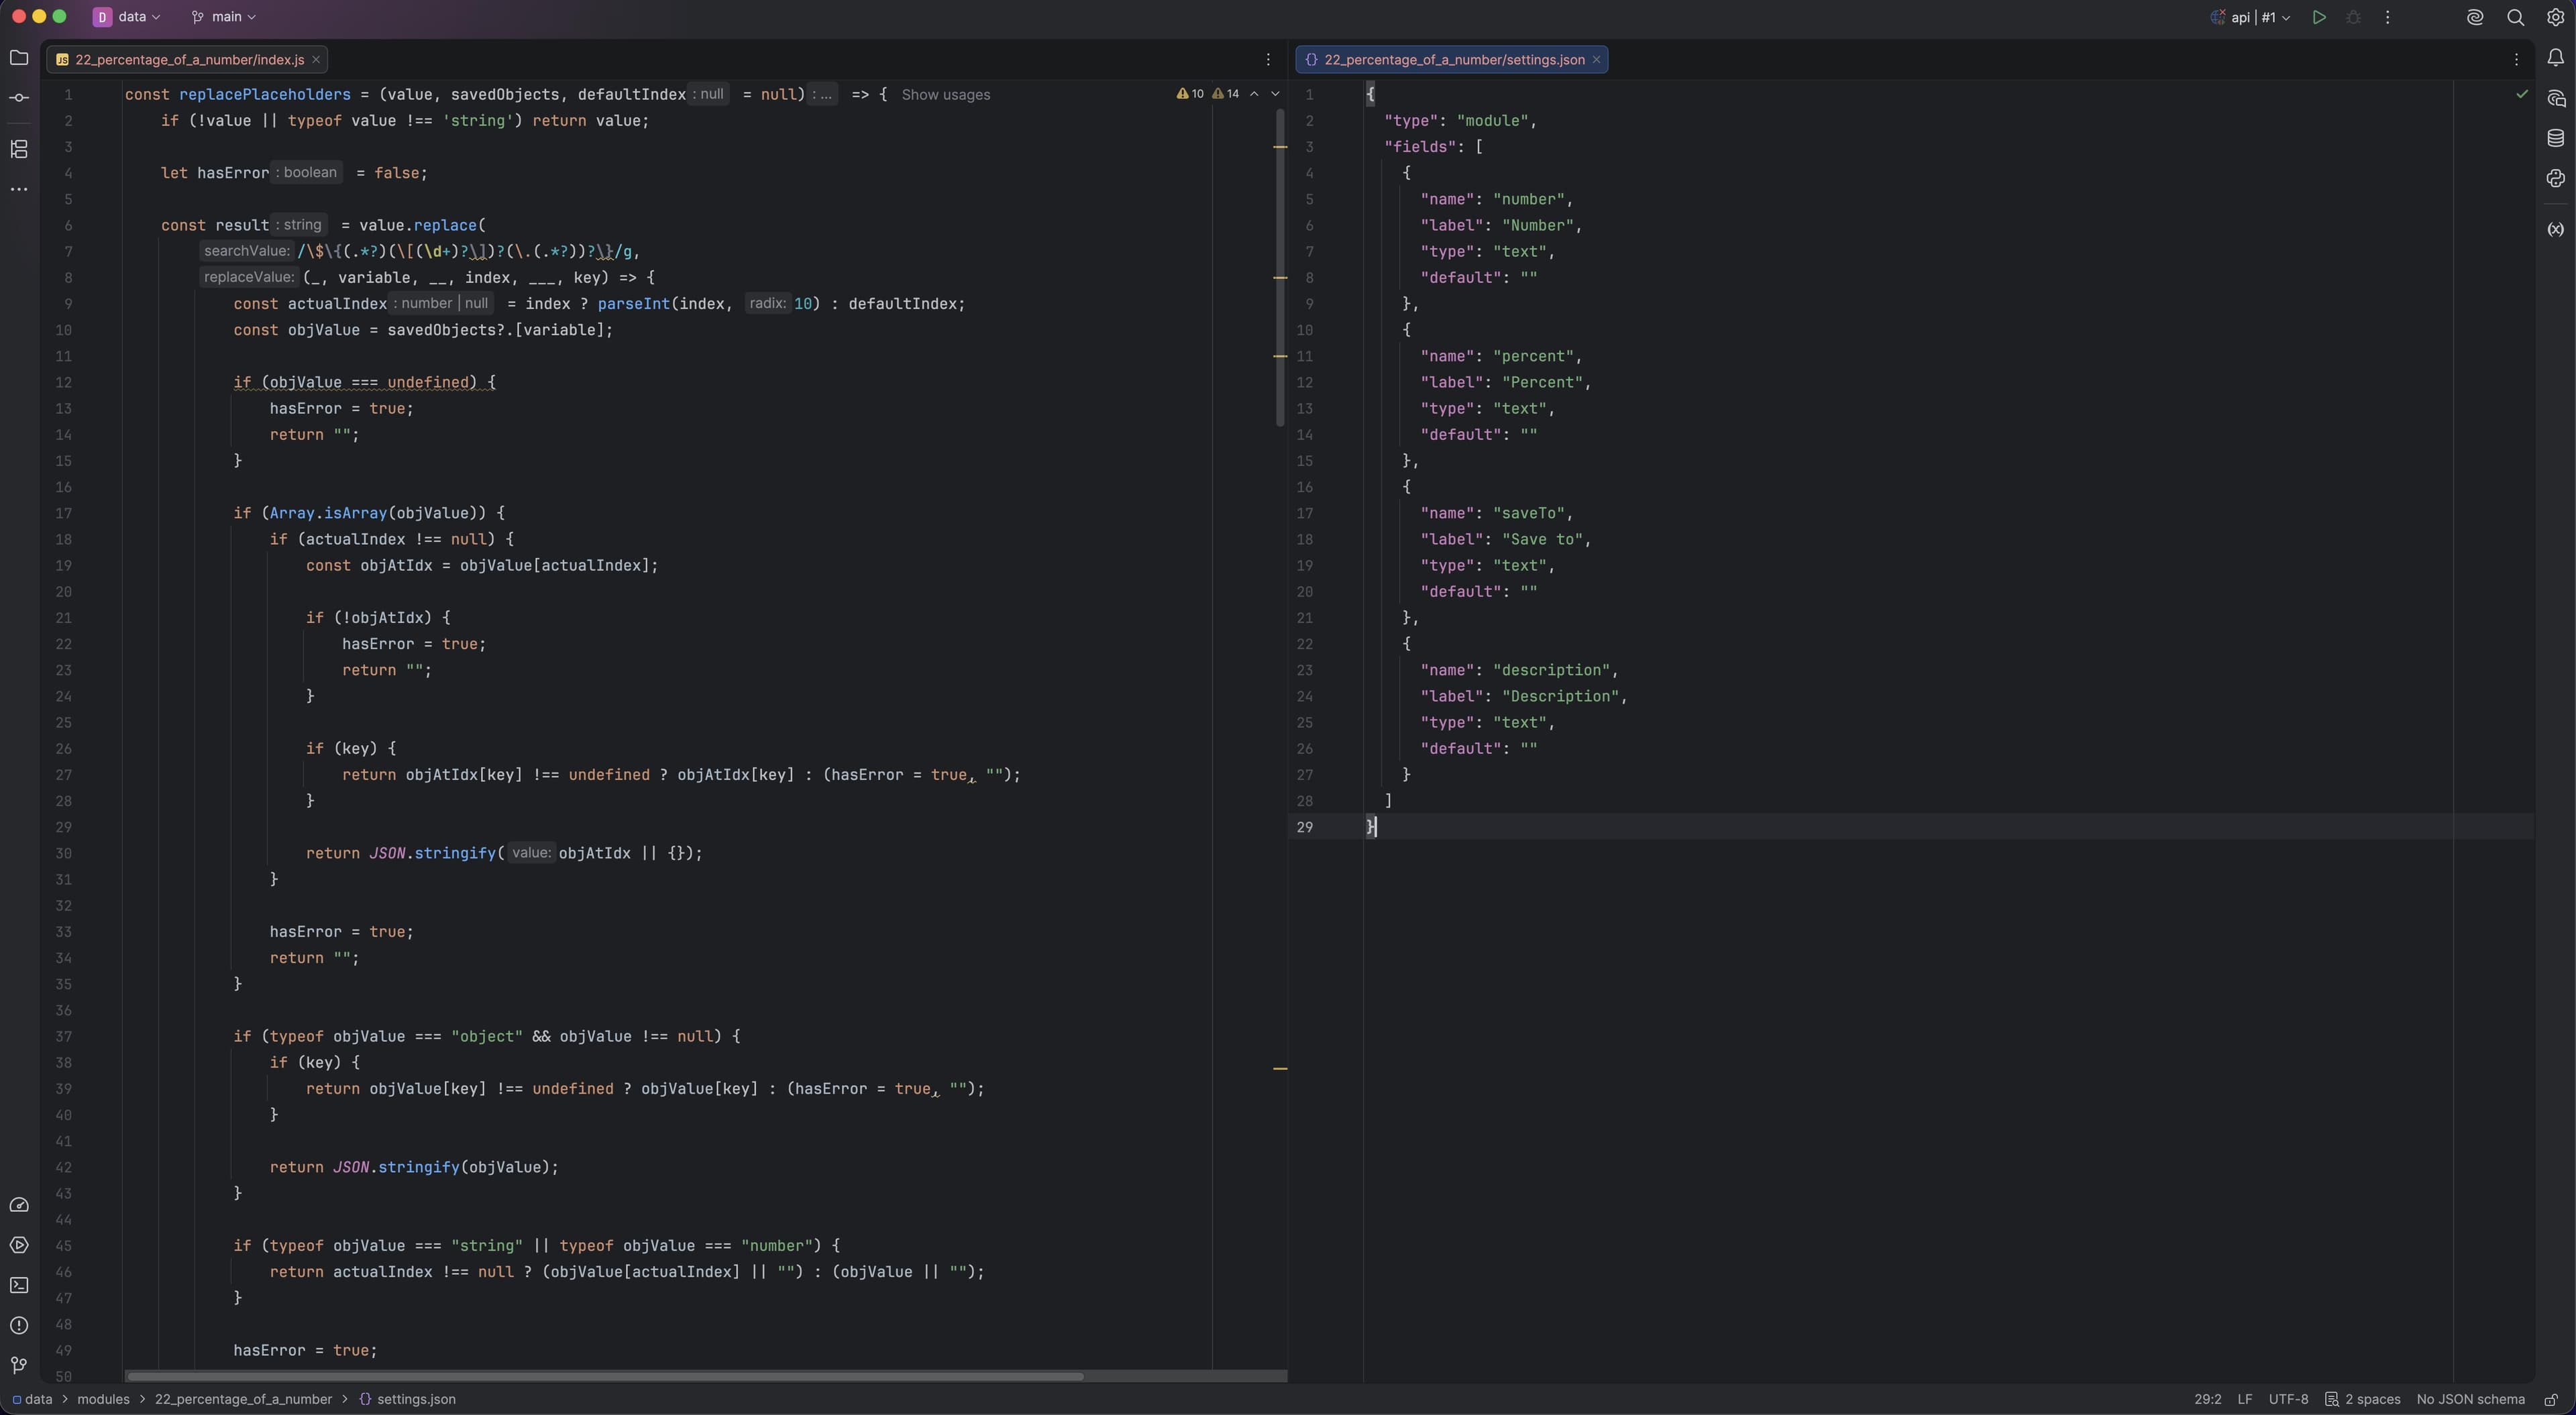Open the LF line separator selector
Screen dimensions: 2576x1415
pyautogui.click(x=2244, y=1399)
